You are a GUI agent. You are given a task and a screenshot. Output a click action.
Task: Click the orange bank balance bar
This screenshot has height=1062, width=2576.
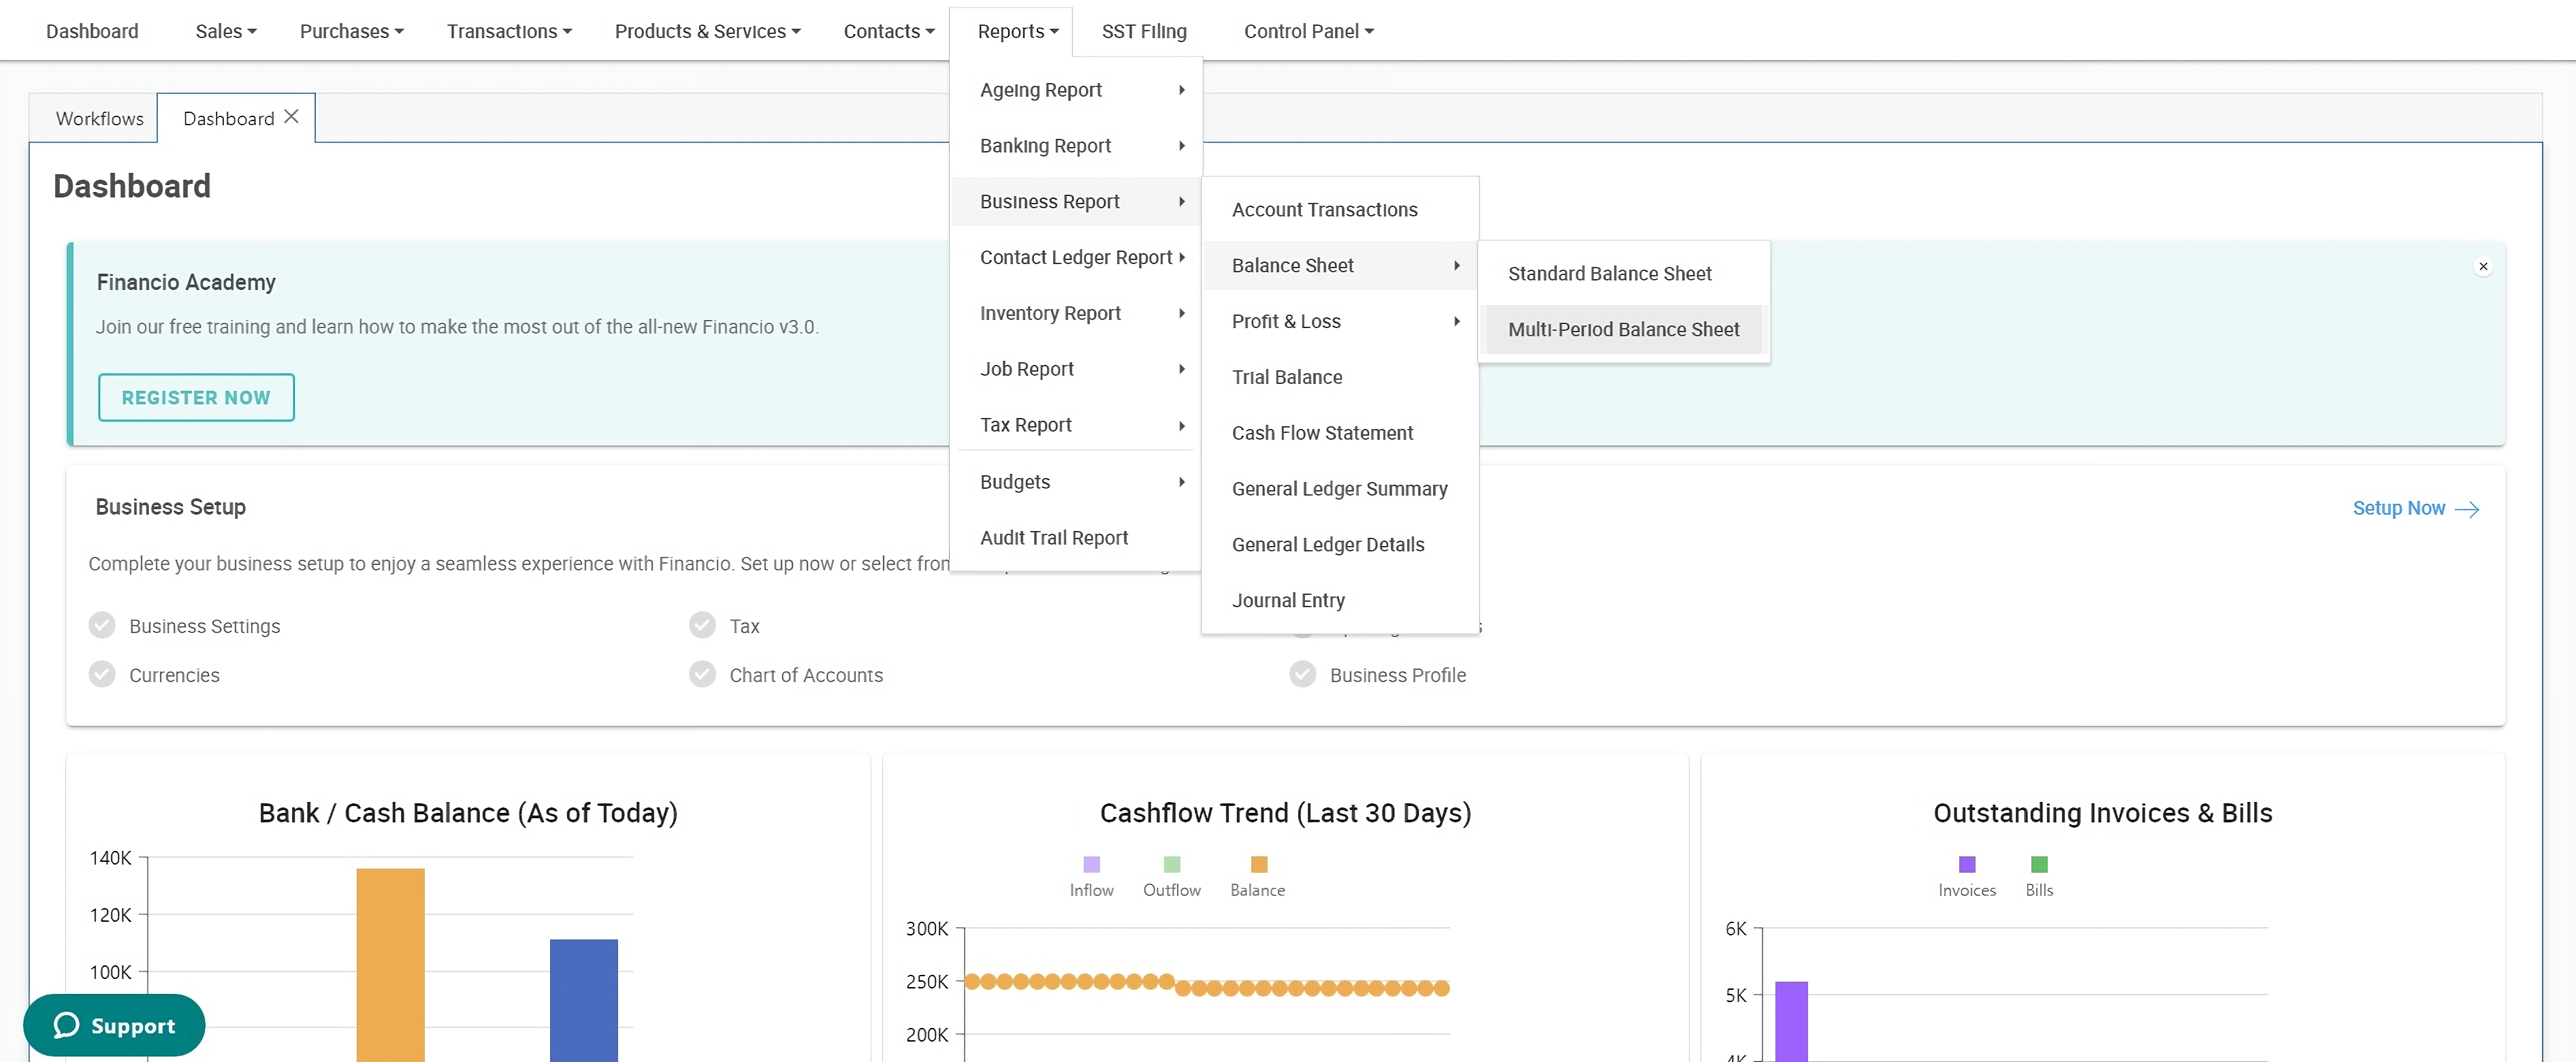point(390,965)
